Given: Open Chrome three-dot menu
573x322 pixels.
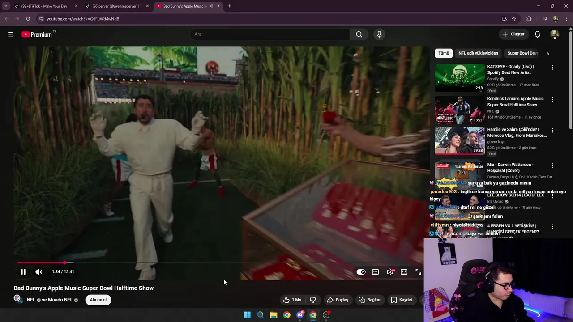Looking at the screenshot, I should click(x=566, y=19).
